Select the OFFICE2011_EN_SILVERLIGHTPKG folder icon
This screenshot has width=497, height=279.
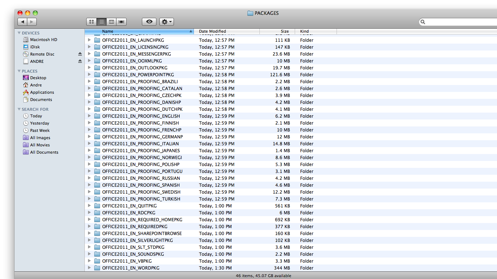pos(97,240)
